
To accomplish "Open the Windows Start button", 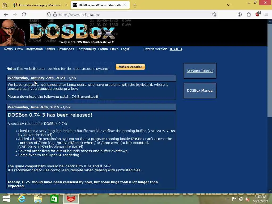I will [6, 199].
